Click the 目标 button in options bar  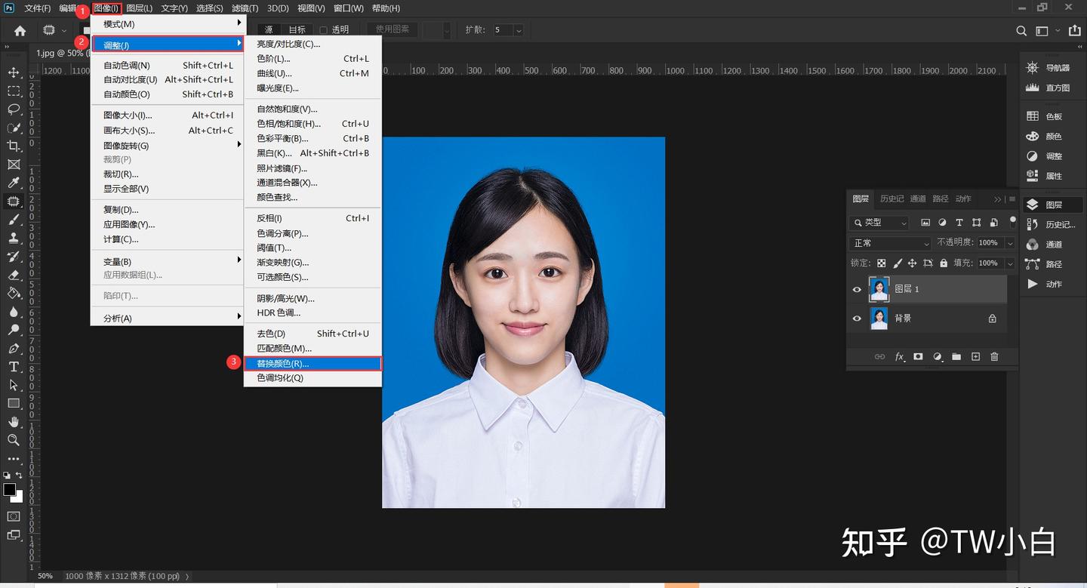(x=297, y=30)
